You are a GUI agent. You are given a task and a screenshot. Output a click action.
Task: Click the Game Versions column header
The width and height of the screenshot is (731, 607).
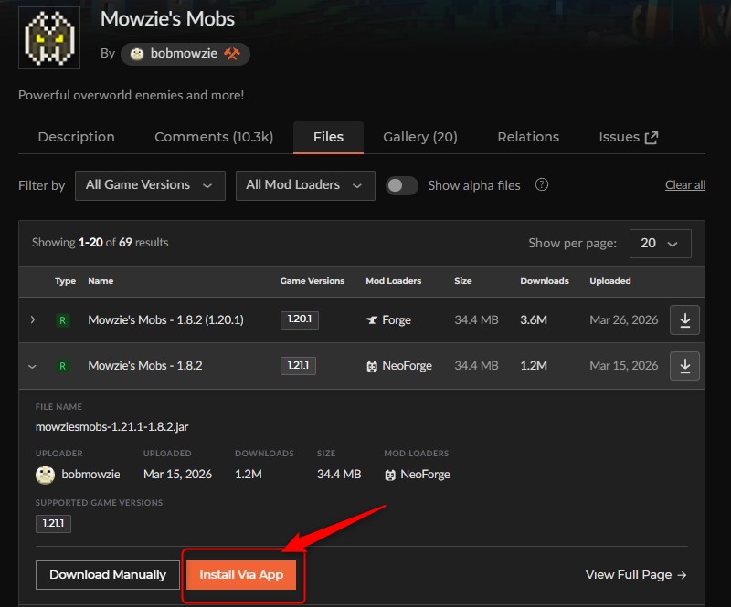pyautogui.click(x=313, y=281)
